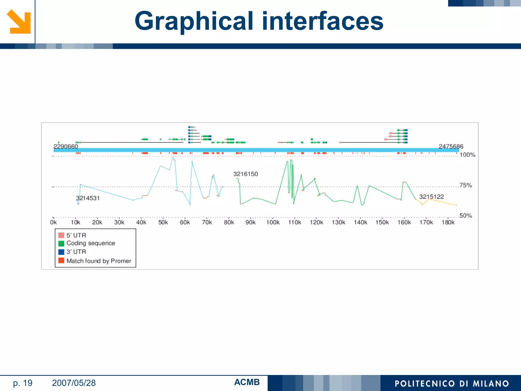Image resolution: width=521 pixels, height=391 pixels.
Task: Click the 75% similarity axis label
Action: click(x=466, y=185)
